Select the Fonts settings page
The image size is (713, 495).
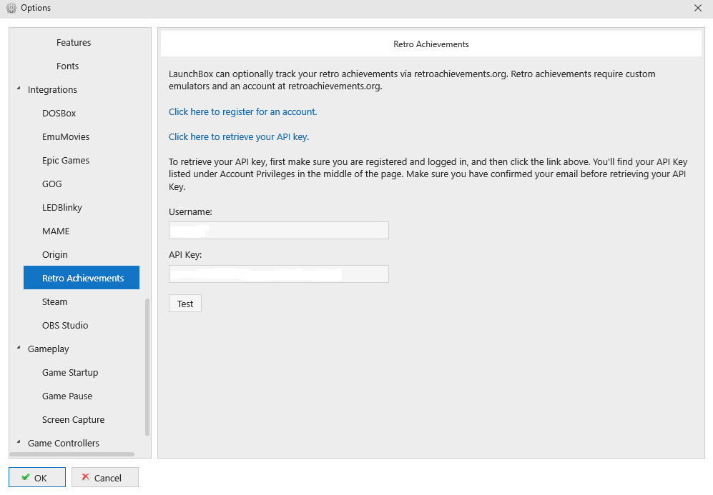point(68,66)
